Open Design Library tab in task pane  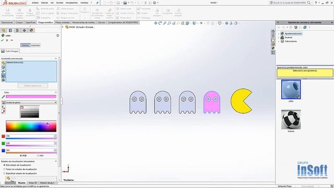[x=273, y=36]
